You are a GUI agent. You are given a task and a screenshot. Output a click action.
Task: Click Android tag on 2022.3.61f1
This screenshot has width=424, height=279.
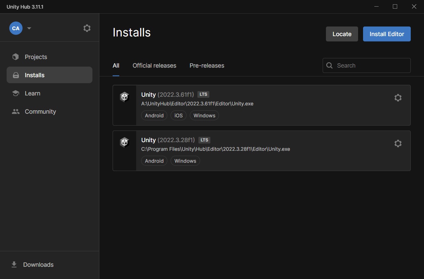pos(154,115)
